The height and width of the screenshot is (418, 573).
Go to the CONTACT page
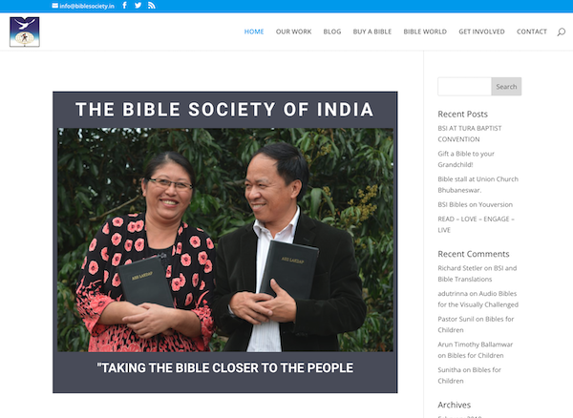tap(532, 31)
